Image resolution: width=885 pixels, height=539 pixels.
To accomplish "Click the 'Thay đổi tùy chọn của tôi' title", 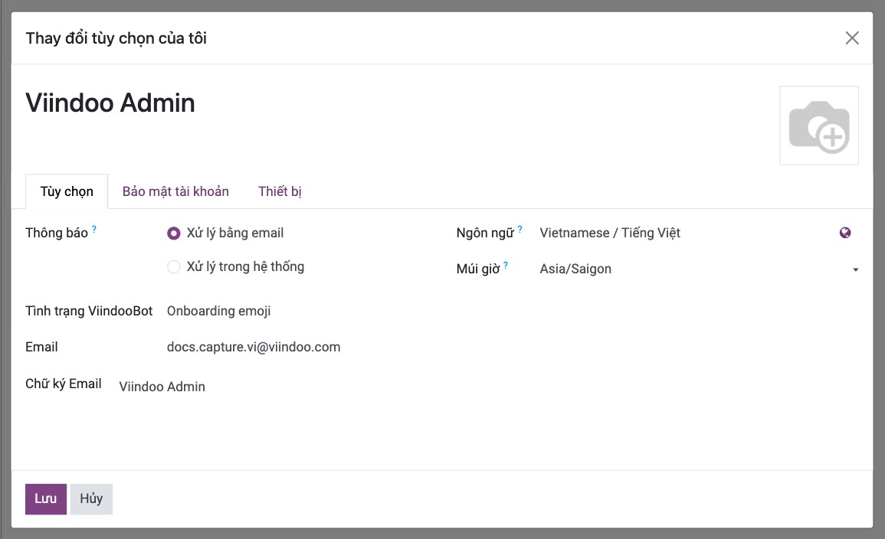I will click(116, 38).
